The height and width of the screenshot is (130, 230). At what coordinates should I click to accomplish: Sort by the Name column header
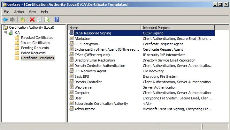(104, 28)
